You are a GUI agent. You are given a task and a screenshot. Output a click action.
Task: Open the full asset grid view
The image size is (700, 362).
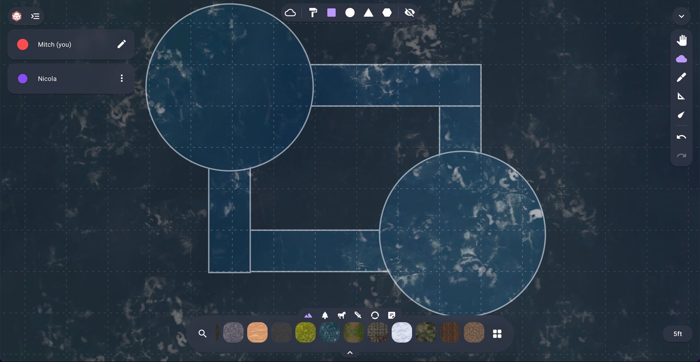tap(497, 334)
